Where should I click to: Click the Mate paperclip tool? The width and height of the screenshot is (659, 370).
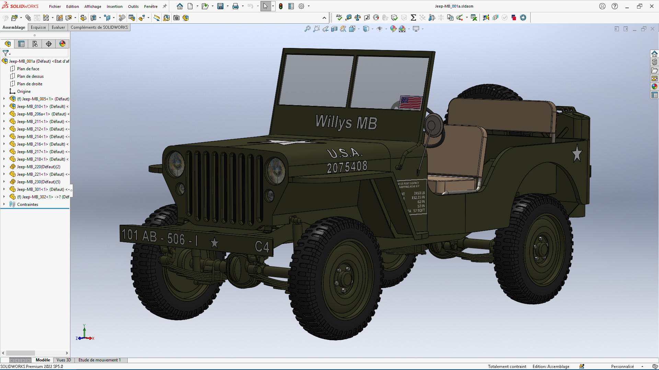(28, 18)
